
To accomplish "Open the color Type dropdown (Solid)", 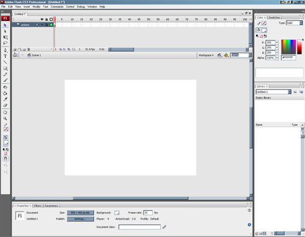I will [x=301, y=23].
